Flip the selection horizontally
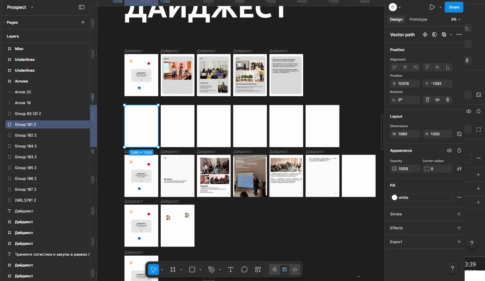Image resolution: width=485 pixels, height=281 pixels. click(438, 100)
